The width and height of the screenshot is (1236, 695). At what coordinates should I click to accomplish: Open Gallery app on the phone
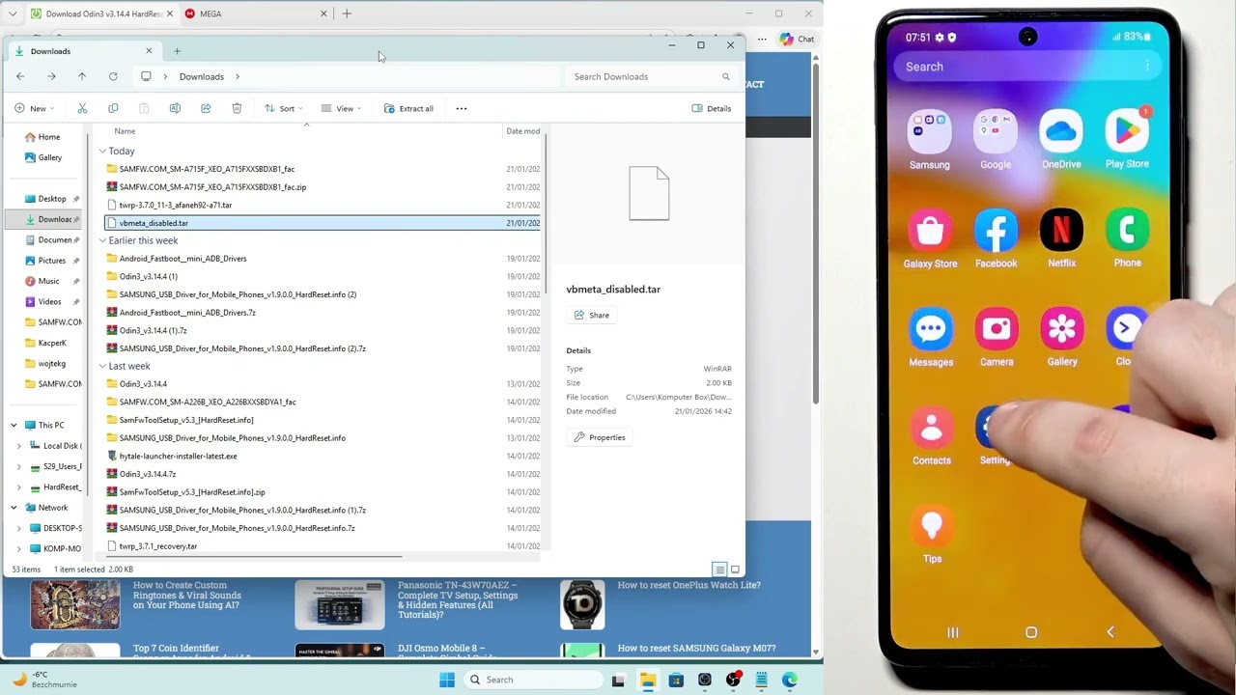tap(1062, 337)
